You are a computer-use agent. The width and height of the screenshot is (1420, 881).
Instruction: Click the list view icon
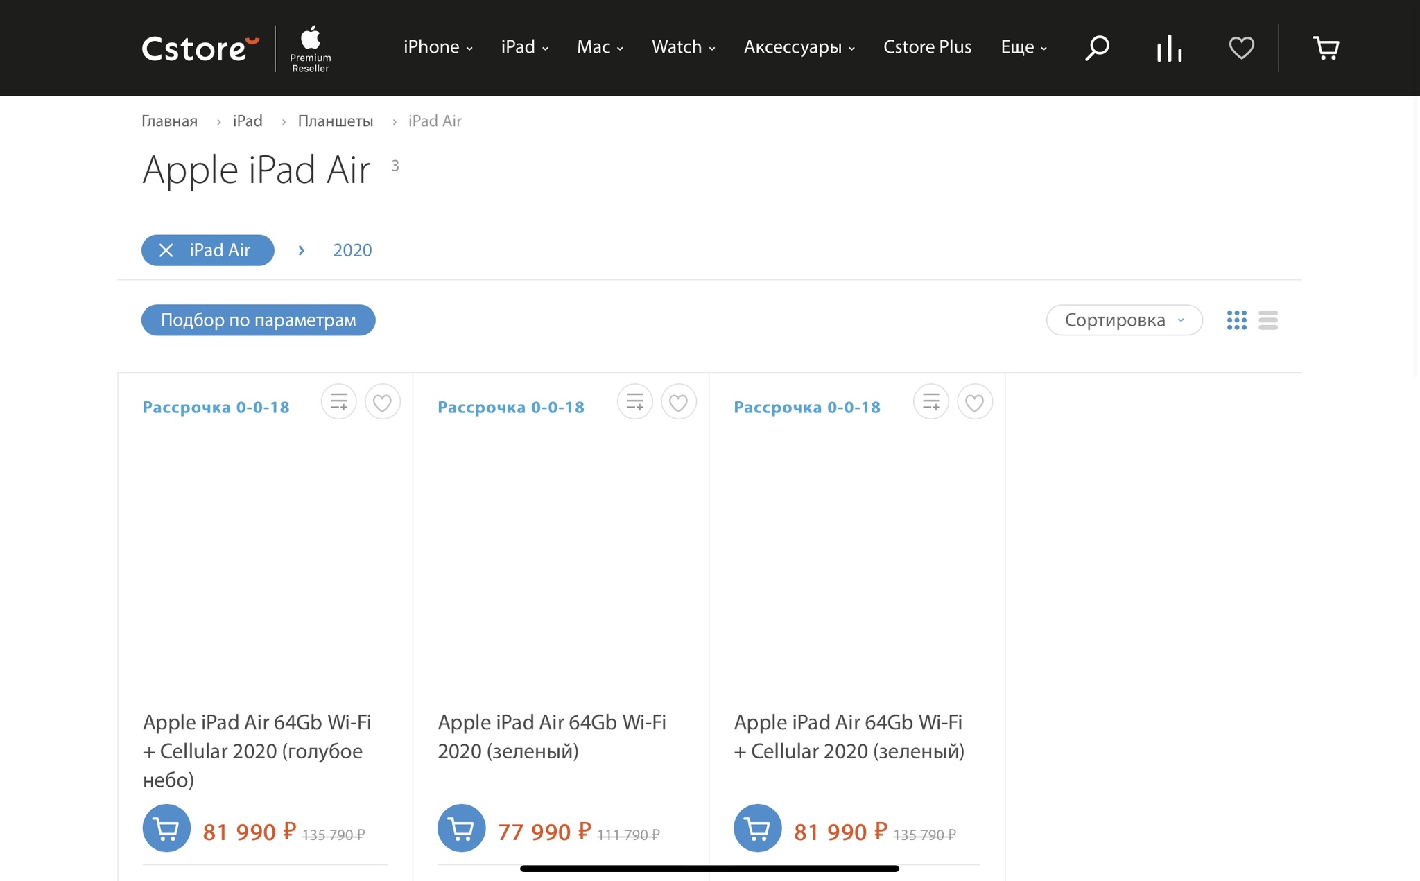click(x=1269, y=320)
